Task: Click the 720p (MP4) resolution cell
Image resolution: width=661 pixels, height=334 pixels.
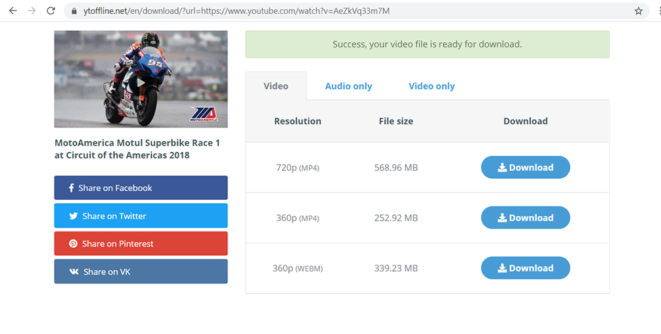Action: coord(298,168)
